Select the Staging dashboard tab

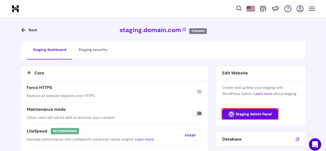point(49,50)
